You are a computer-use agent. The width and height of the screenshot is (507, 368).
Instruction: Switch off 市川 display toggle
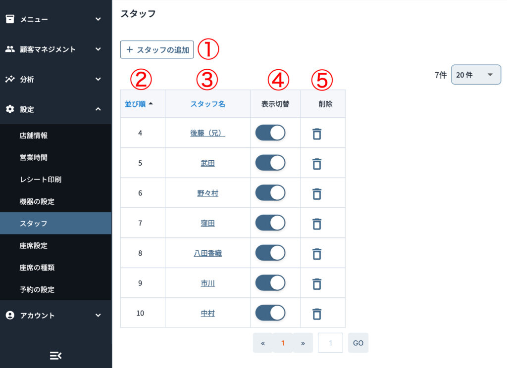pos(270,282)
